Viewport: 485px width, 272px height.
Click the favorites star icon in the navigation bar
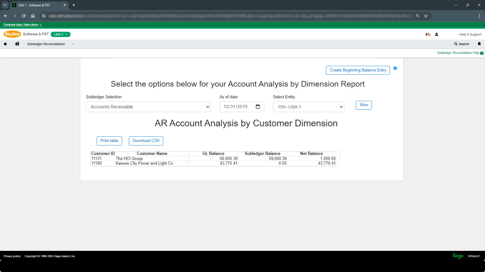click(5, 44)
